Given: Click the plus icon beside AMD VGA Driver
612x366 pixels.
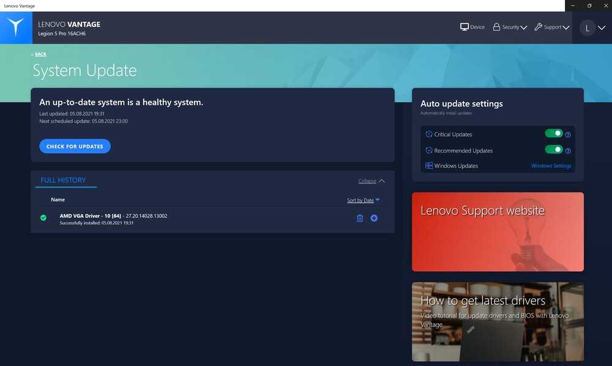Looking at the screenshot, I should click(374, 218).
